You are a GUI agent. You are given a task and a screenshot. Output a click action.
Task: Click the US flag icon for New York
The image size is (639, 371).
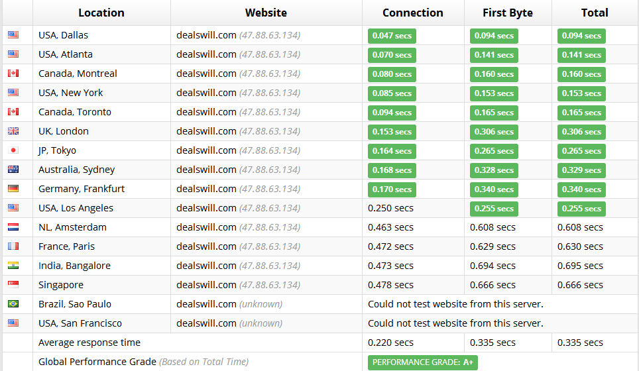pos(13,93)
